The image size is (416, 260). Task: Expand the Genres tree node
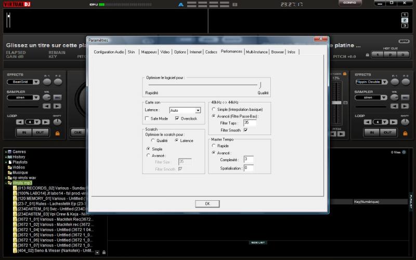(6, 152)
